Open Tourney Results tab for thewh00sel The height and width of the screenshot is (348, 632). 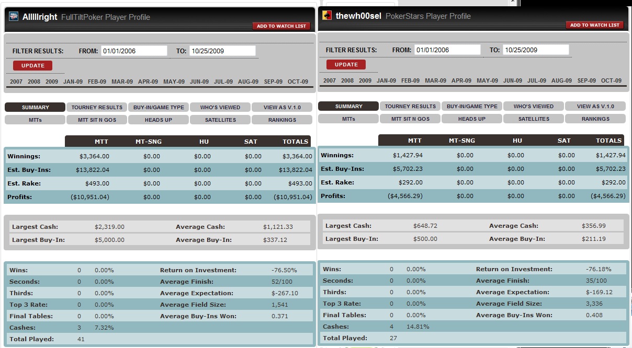coord(410,106)
